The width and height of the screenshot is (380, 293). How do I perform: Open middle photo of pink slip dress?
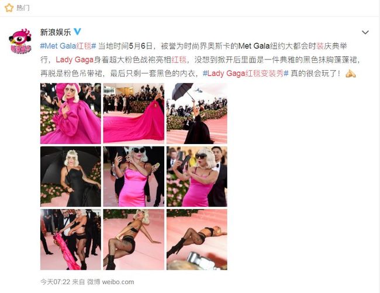pos(134,176)
